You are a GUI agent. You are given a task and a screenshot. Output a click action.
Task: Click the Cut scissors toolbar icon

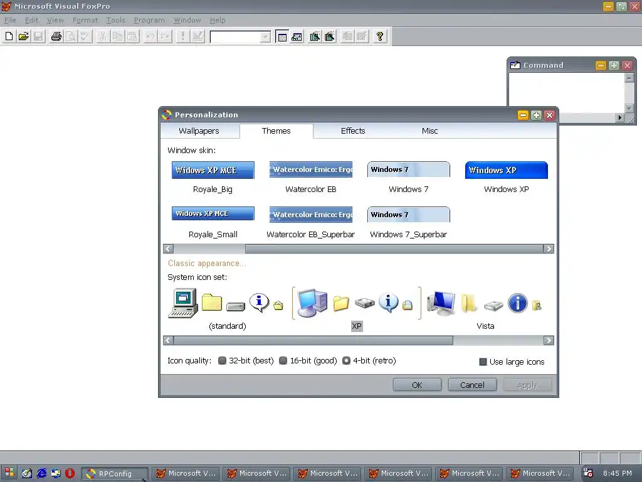(103, 36)
